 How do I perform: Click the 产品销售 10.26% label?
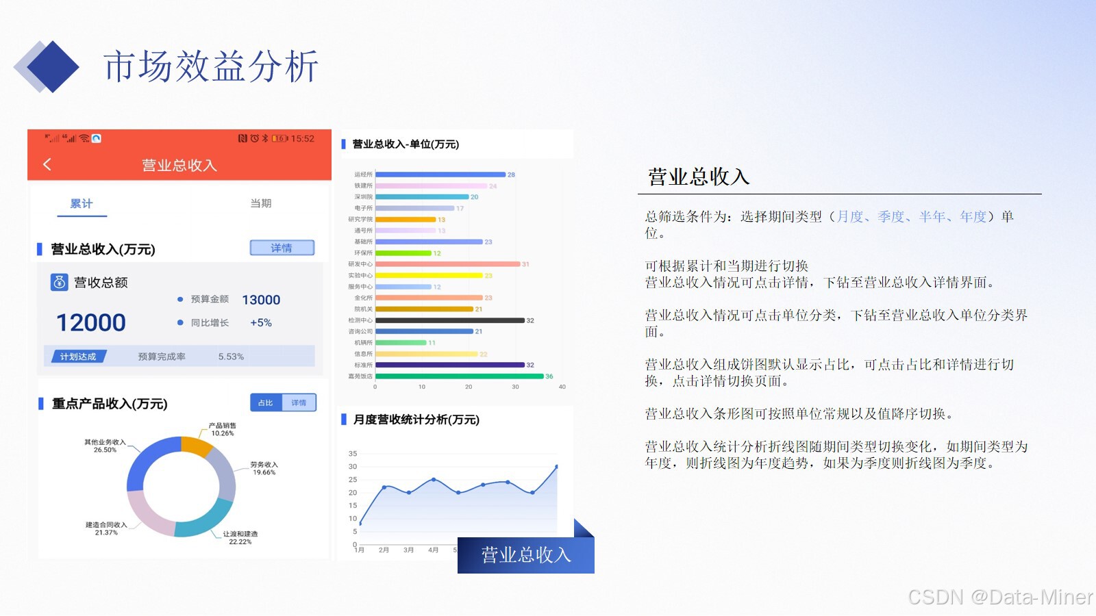tap(223, 429)
